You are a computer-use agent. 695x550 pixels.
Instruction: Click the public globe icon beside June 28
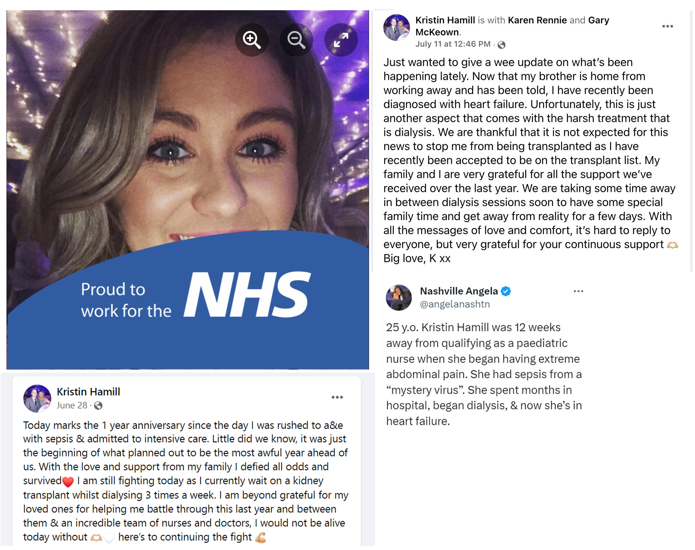98,406
